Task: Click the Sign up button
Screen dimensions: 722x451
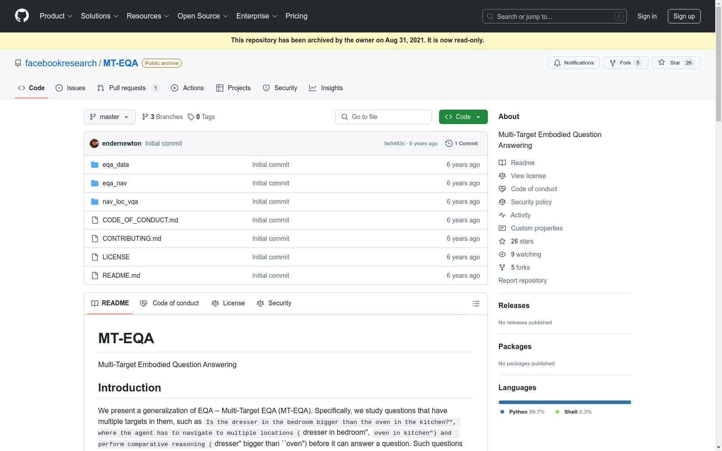Action: click(684, 16)
